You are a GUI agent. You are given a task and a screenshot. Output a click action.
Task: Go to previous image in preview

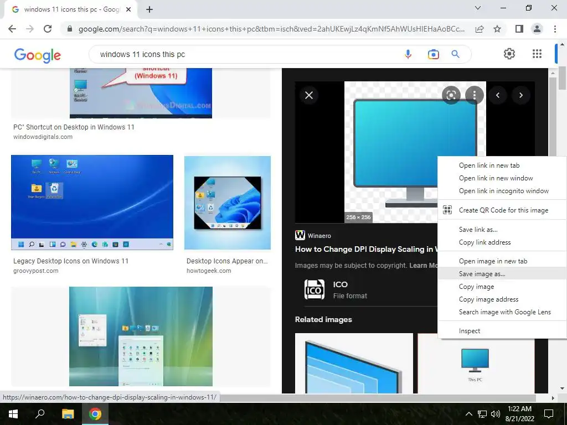click(498, 95)
